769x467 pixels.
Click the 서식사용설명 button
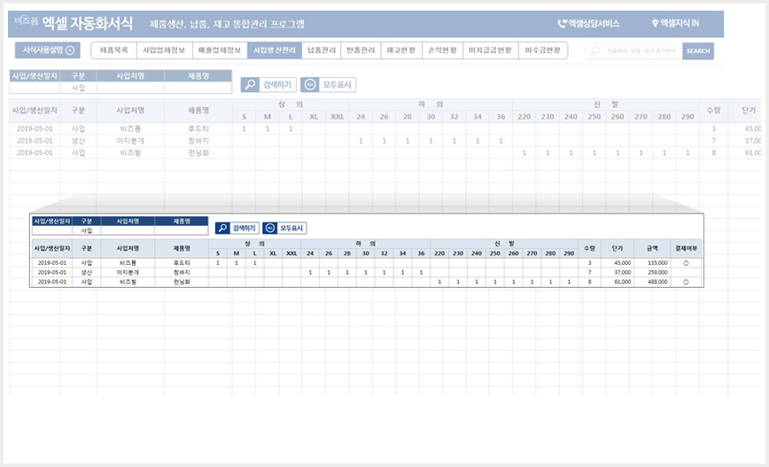coord(48,50)
